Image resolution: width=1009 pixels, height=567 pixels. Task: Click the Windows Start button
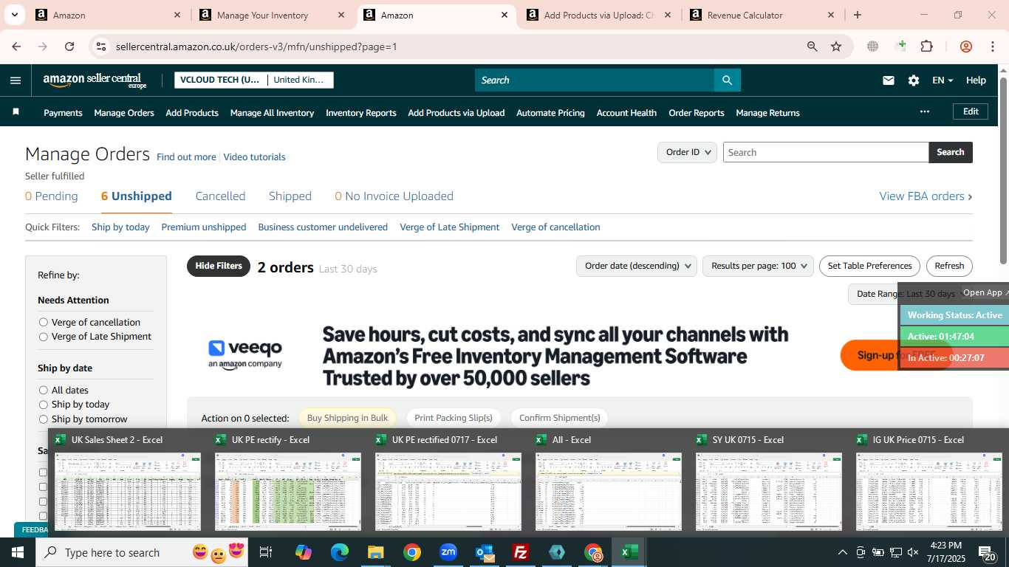click(18, 552)
